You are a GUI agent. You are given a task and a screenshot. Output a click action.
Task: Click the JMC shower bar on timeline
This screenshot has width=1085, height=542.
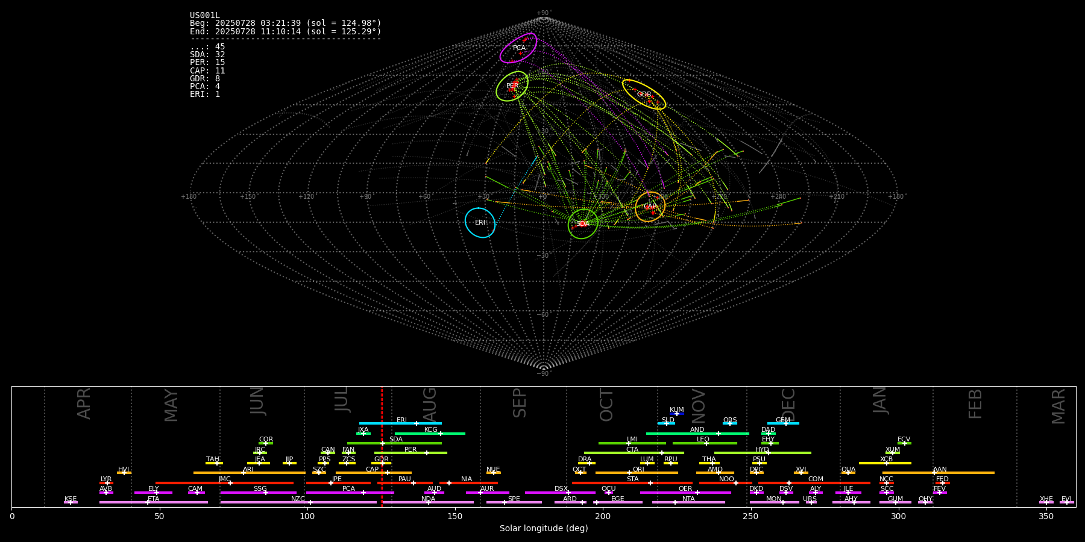225,483
